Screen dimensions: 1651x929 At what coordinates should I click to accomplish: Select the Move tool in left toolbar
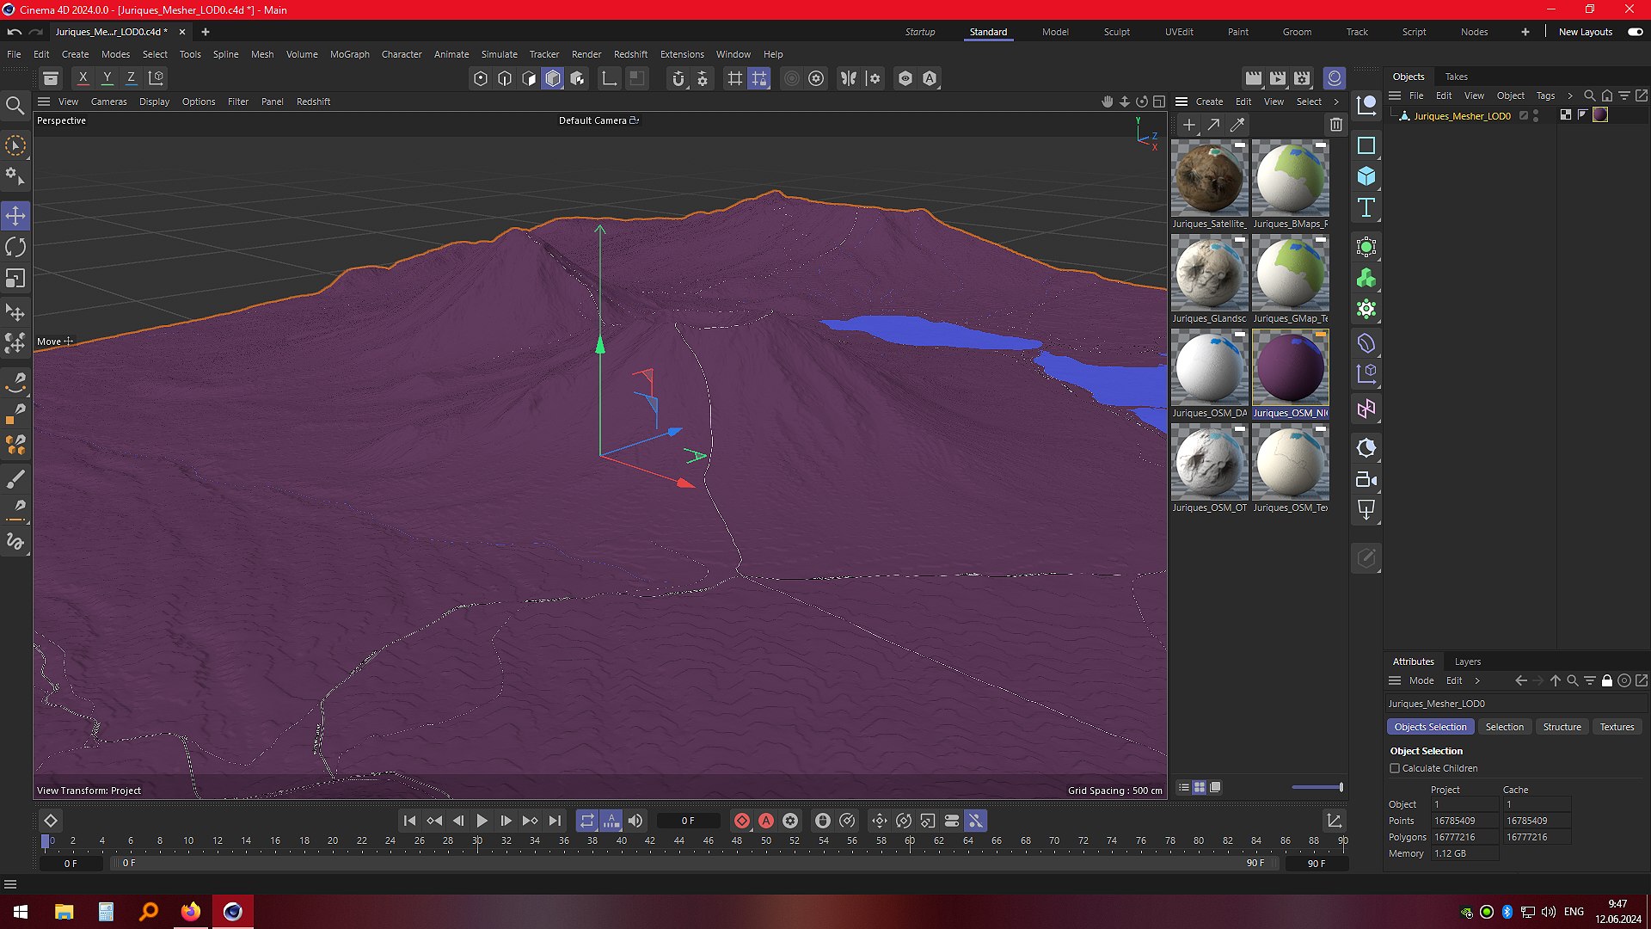pos(15,215)
